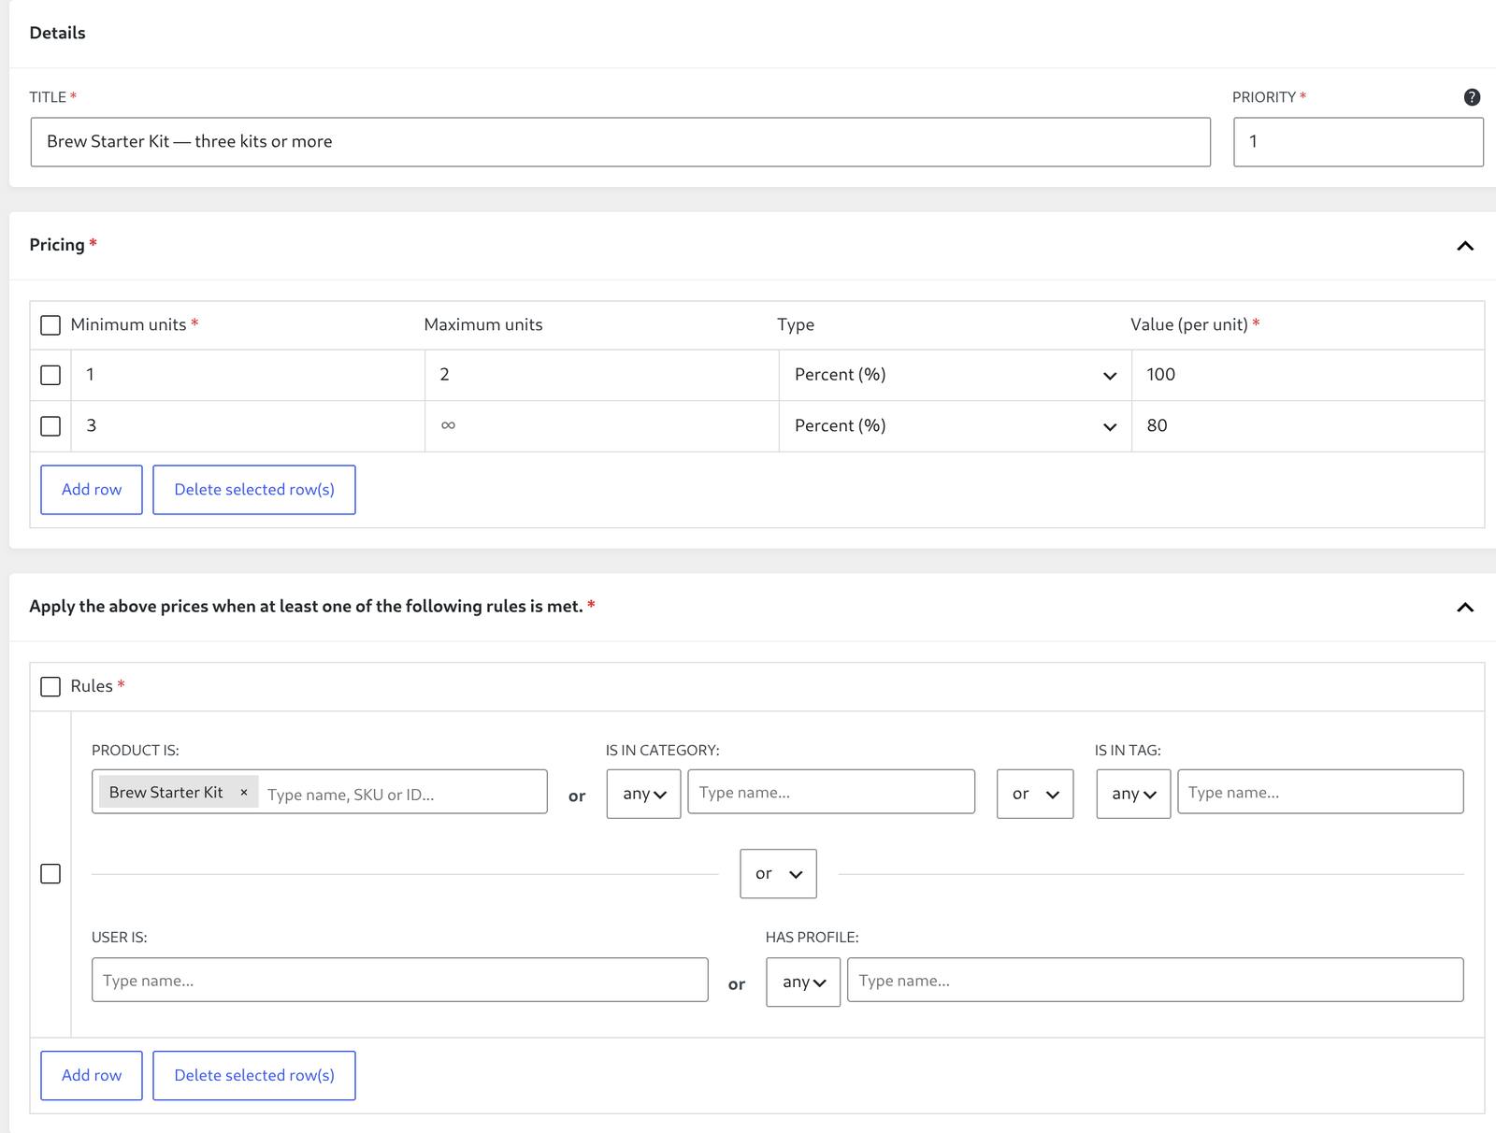
Task: Click the Has Profile name field
Action: click(1156, 980)
